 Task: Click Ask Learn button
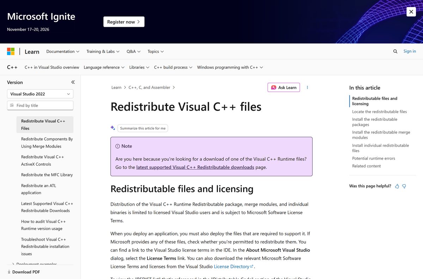[x=284, y=87]
